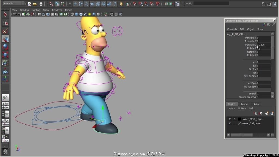
Task: Enable select by component type mode
Action: [x=63, y=4]
